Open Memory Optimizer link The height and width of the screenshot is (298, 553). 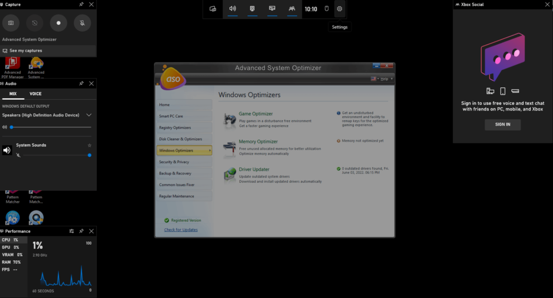tap(258, 141)
